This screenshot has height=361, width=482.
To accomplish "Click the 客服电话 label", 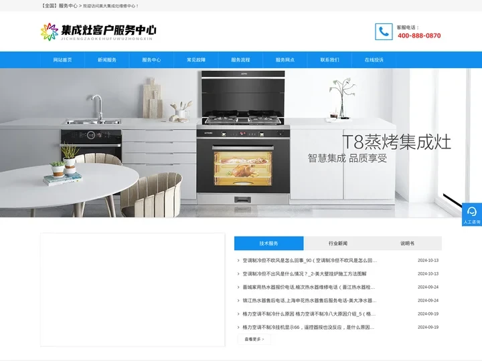I will [x=408, y=27].
